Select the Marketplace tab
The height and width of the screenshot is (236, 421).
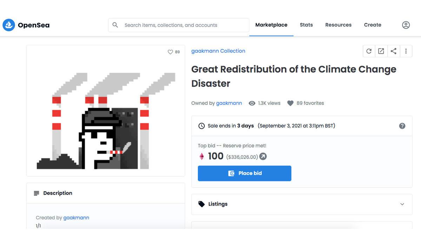click(271, 25)
